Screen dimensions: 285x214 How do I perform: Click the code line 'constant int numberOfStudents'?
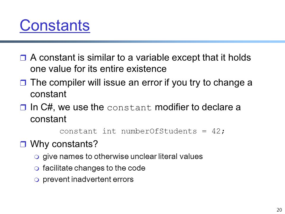pos(142,131)
